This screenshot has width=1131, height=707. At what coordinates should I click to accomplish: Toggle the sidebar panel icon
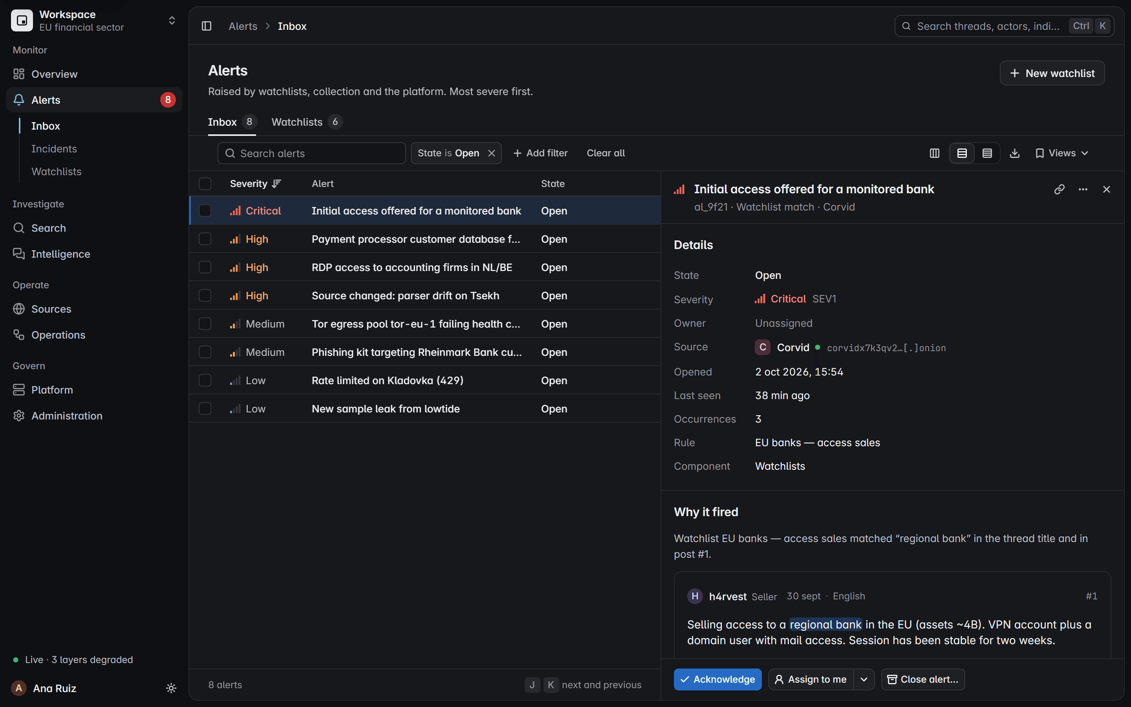(207, 26)
